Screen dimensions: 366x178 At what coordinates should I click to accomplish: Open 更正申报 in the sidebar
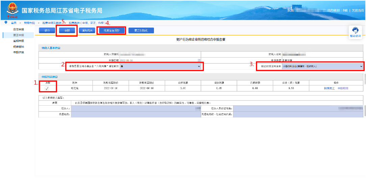(19, 35)
